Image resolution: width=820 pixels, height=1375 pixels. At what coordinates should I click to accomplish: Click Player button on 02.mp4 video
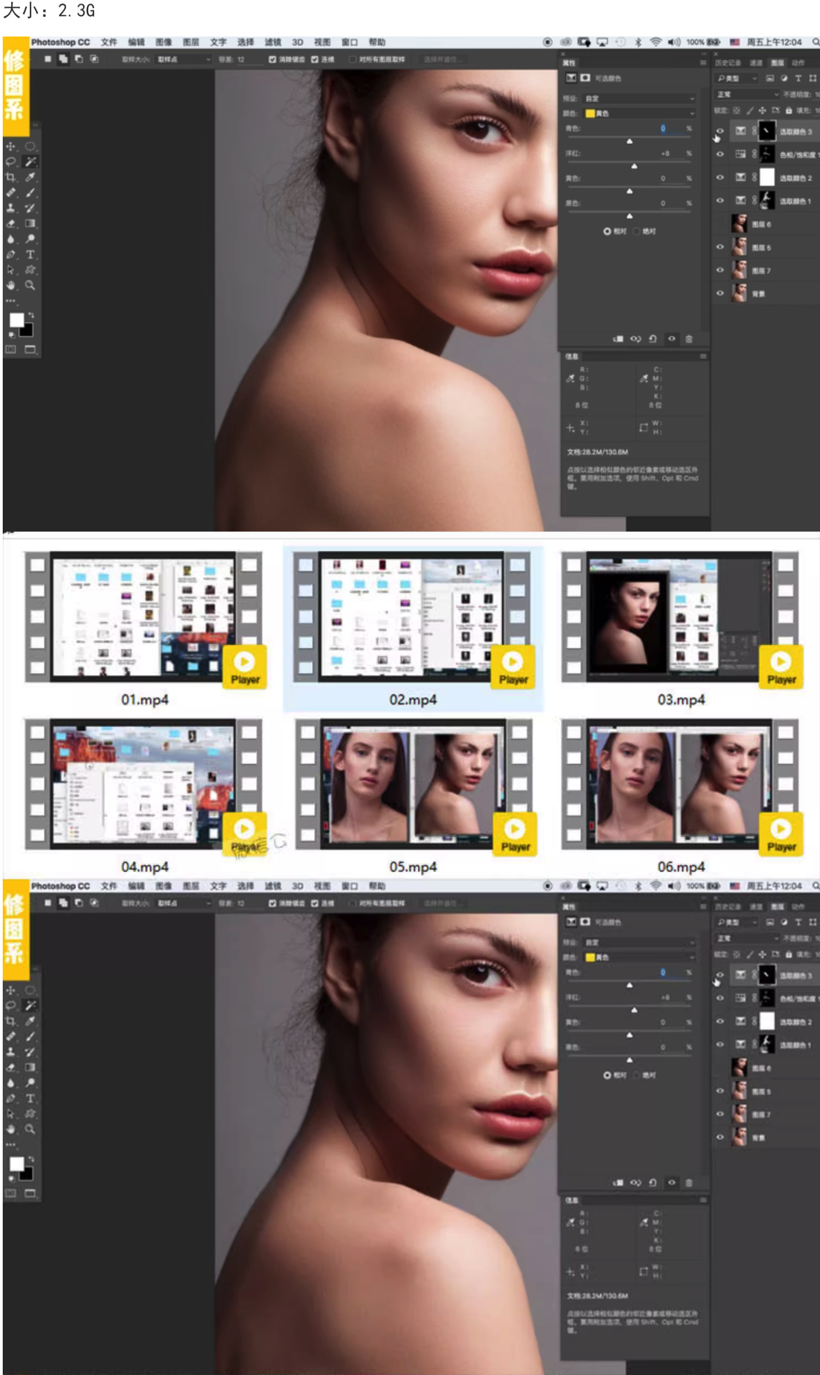(x=513, y=667)
